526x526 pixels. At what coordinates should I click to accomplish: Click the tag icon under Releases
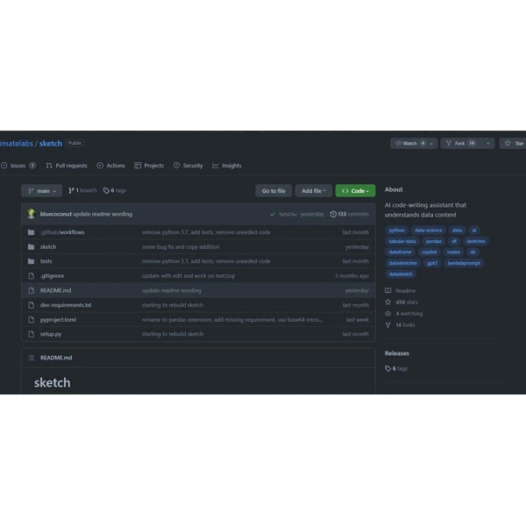388,368
